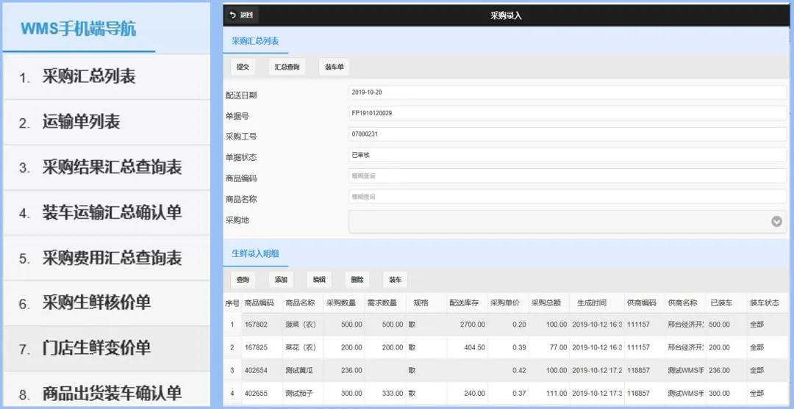The width and height of the screenshot is (794, 409).
Task: Open 装车运输汇总确认单 navigation item
Action: pos(107,214)
